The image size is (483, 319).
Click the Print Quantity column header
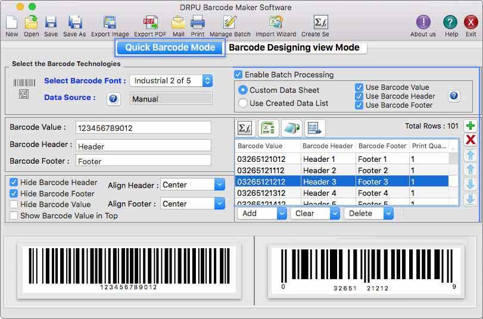coord(429,146)
